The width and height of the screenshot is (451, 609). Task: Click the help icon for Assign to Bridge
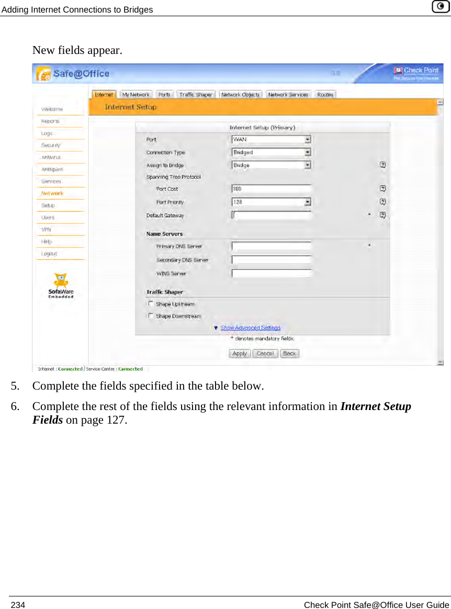(382, 164)
